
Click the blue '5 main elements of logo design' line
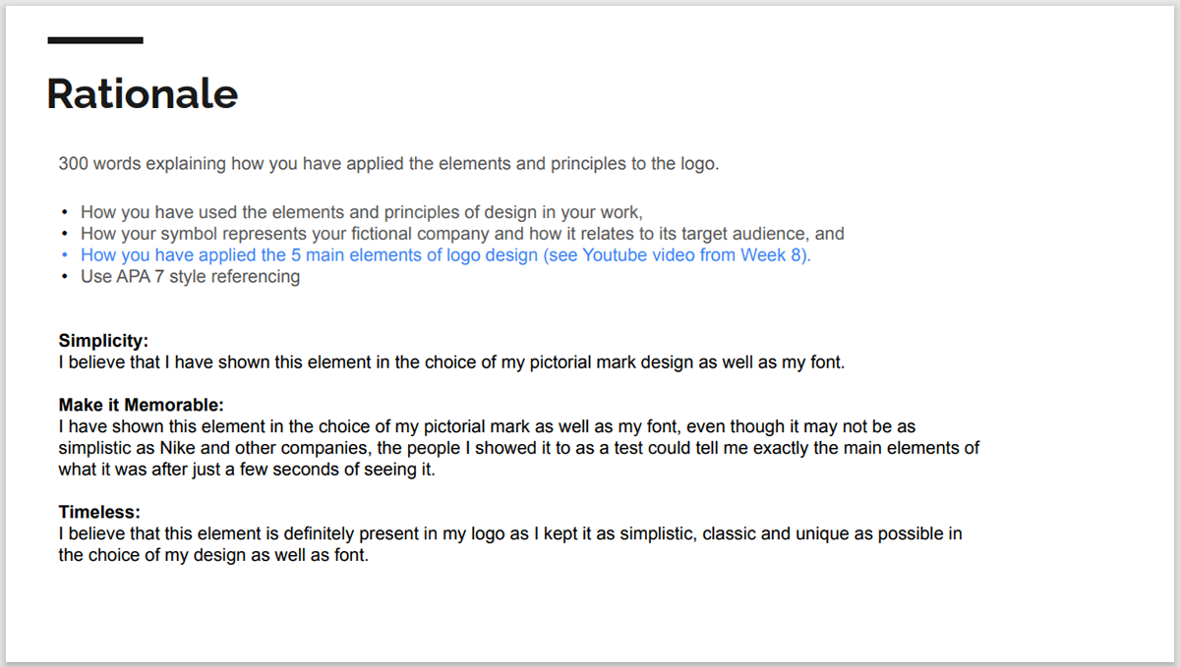[445, 254]
